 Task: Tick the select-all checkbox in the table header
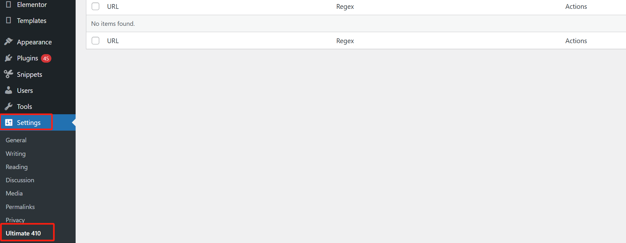click(x=95, y=6)
